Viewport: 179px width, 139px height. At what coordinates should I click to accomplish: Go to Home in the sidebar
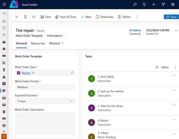tap(4, 21)
